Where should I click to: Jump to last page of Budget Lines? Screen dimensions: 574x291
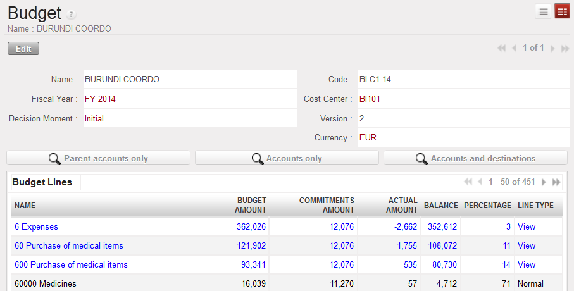[x=556, y=182]
